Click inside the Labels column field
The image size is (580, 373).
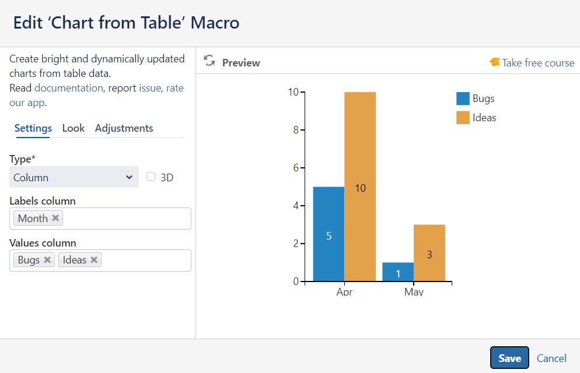pyautogui.click(x=125, y=219)
